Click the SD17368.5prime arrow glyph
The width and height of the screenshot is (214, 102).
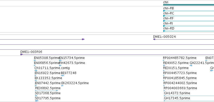pyautogui.click(x=36, y=96)
